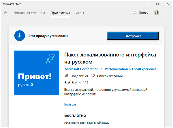The width and height of the screenshot is (173, 128).
Task: Click the Бесплатно price heading
Action: click(75, 115)
